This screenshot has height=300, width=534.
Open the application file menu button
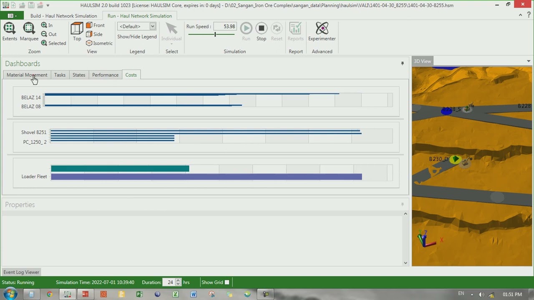click(12, 16)
